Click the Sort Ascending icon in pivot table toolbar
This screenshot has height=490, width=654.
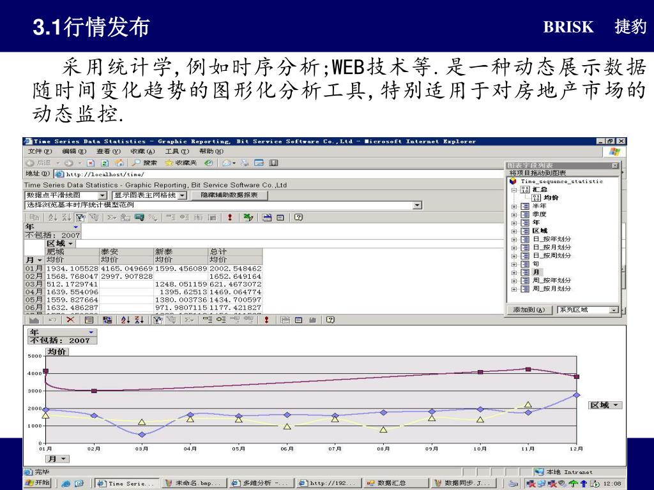(x=52, y=217)
